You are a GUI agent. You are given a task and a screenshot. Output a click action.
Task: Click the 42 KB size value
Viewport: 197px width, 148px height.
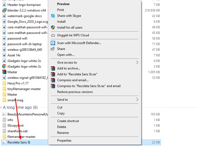(156, 16)
